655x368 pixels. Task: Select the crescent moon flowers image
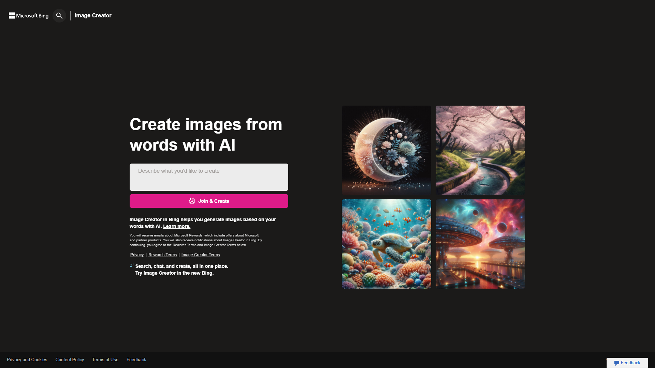coord(386,150)
